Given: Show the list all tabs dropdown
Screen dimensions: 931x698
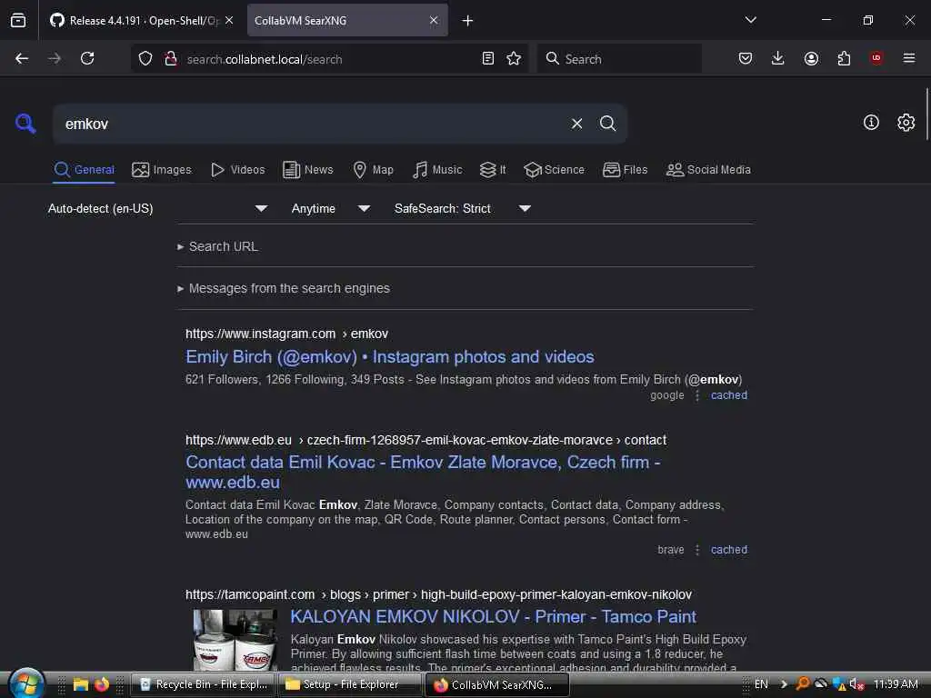Looking at the screenshot, I should pos(750,20).
